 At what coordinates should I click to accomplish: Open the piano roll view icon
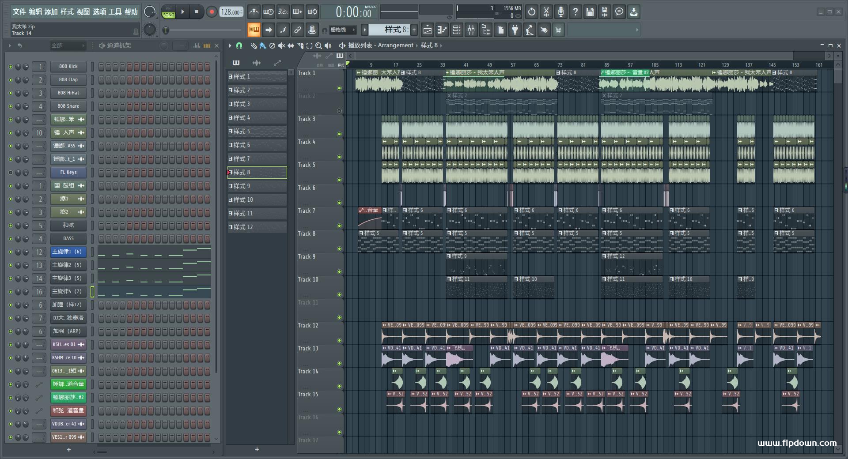[442, 30]
